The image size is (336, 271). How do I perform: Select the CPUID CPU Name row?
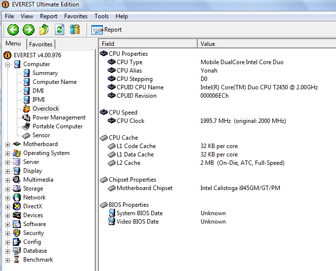(x=217, y=87)
